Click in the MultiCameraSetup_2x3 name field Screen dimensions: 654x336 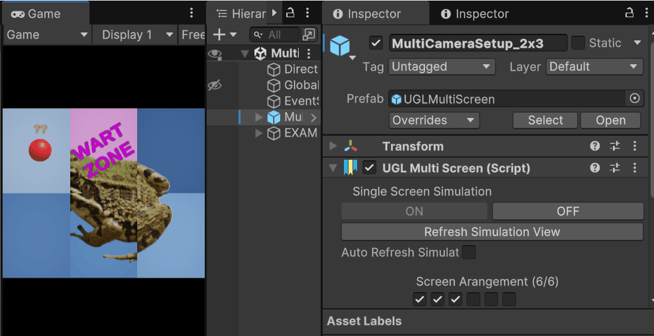pyautogui.click(x=477, y=43)
